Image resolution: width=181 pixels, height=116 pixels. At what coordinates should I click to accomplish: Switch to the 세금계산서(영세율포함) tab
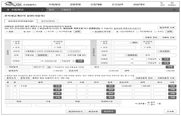(21, 21)
